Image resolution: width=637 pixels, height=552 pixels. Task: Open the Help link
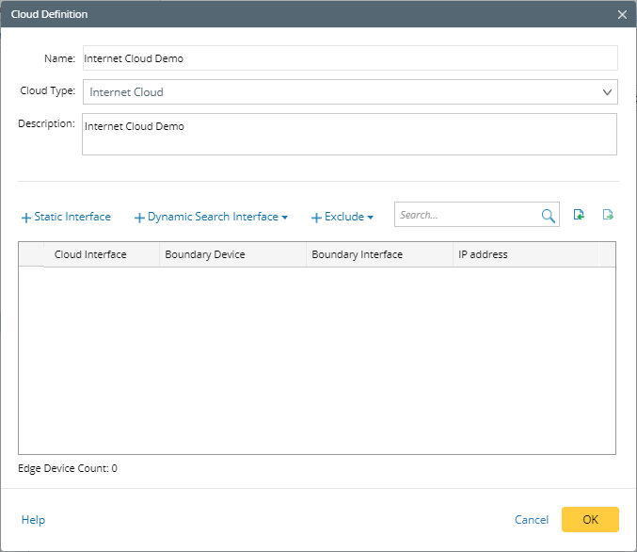(33, 520)
